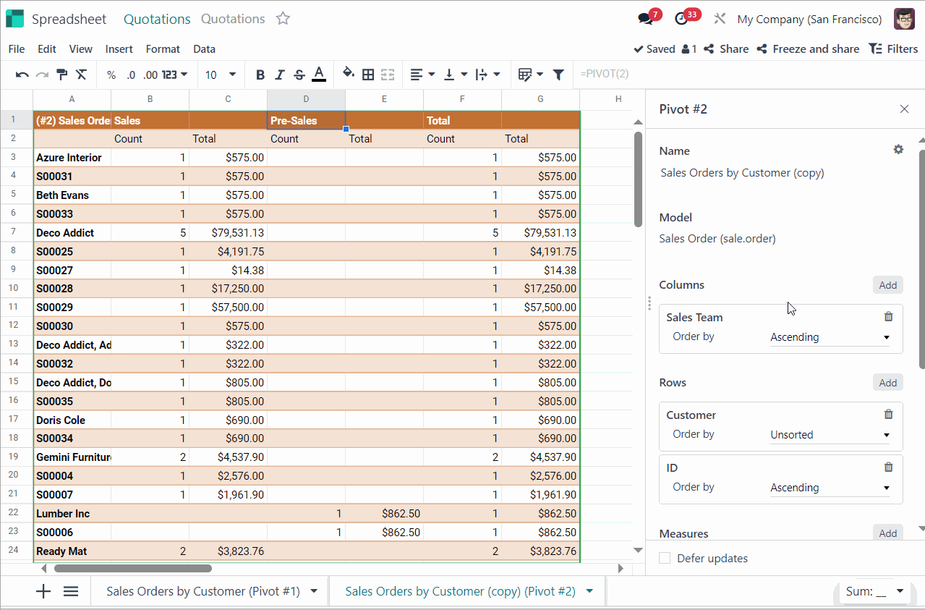The image size is (925, 610).
Task: Change ID order by dropdown
Action: coord(830,488)
